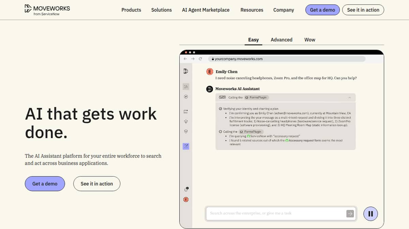Click the search list icon in the demo sidebar
This screenshot has width=409, height=229.
[x=186, y=87]
